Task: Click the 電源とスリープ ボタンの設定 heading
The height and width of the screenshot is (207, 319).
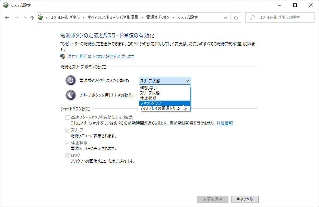Action: (83, 67)
